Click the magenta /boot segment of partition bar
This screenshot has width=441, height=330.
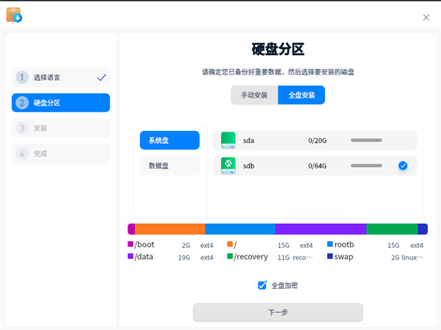point(132,229)
